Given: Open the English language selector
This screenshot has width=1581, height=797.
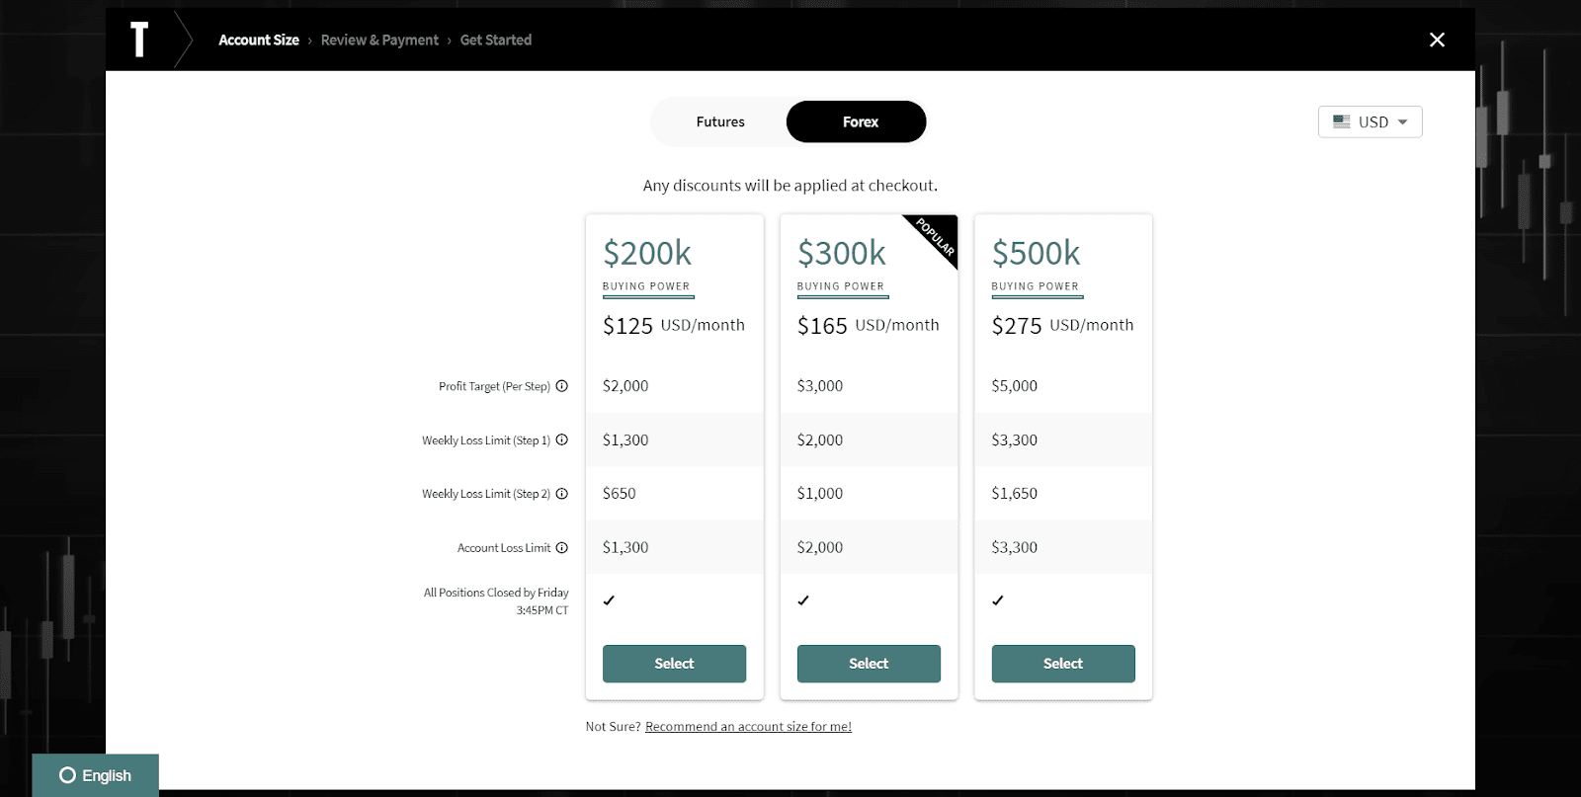Looking at the screenshot, I should tap(95, 775).
